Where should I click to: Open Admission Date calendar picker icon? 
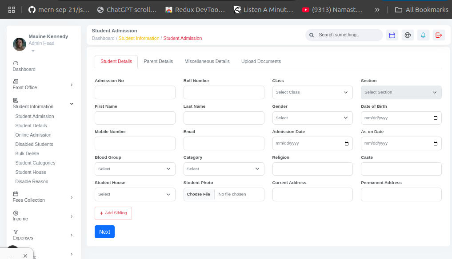pos(347,144)
